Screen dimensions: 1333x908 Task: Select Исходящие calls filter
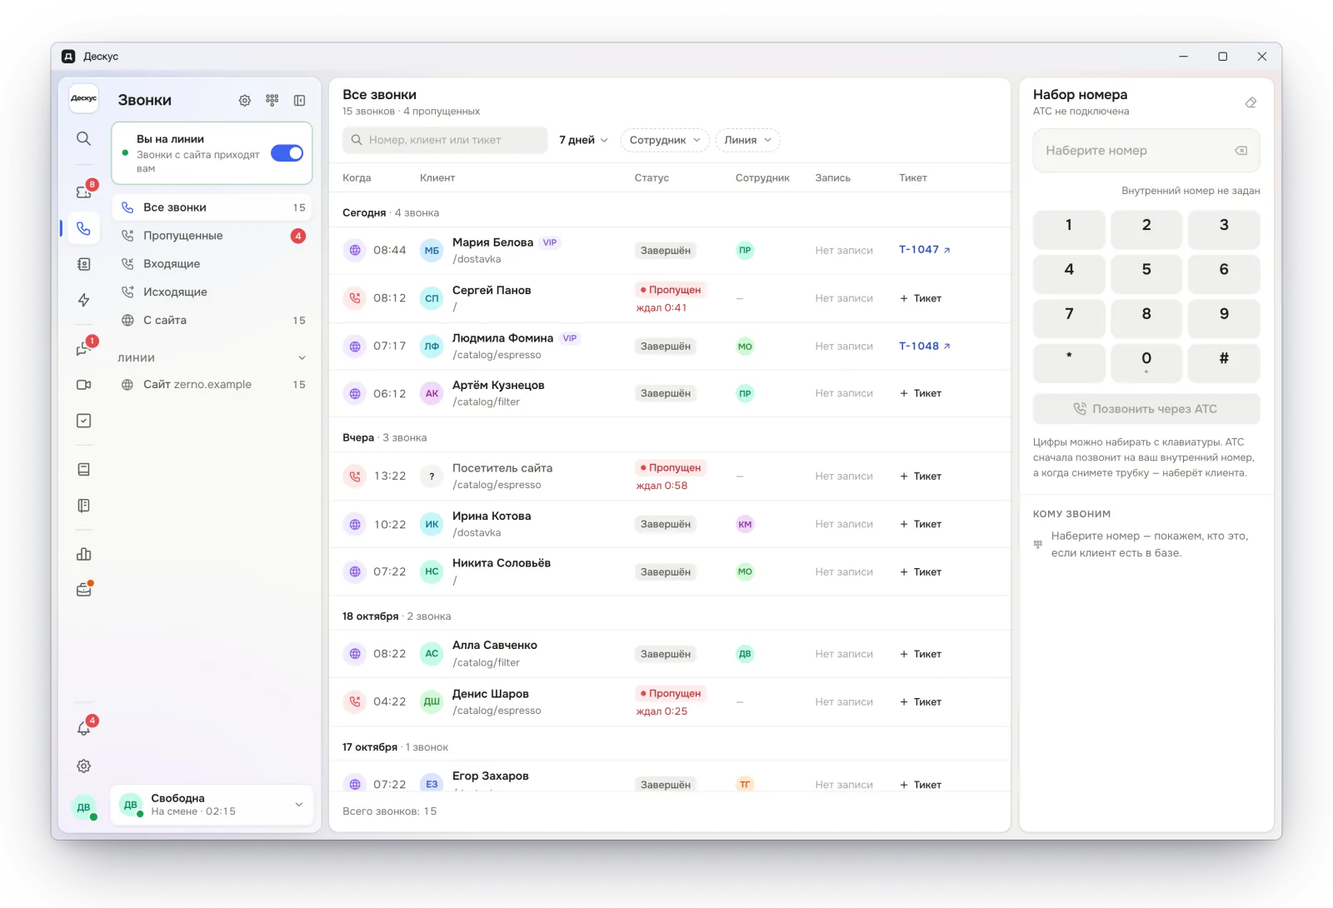[x=212, y=292]
